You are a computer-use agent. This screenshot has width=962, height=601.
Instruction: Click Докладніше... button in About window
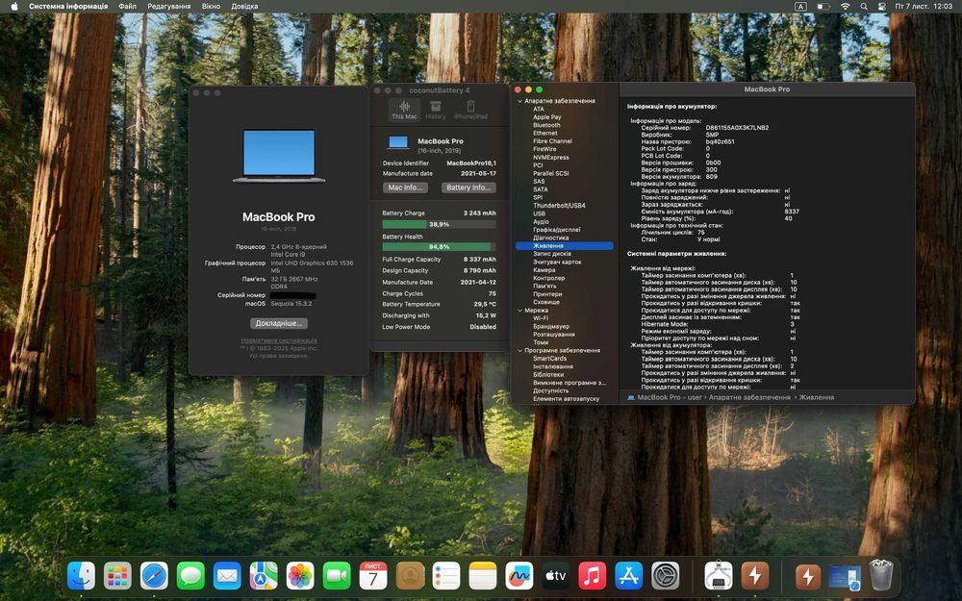coord(279,323)
